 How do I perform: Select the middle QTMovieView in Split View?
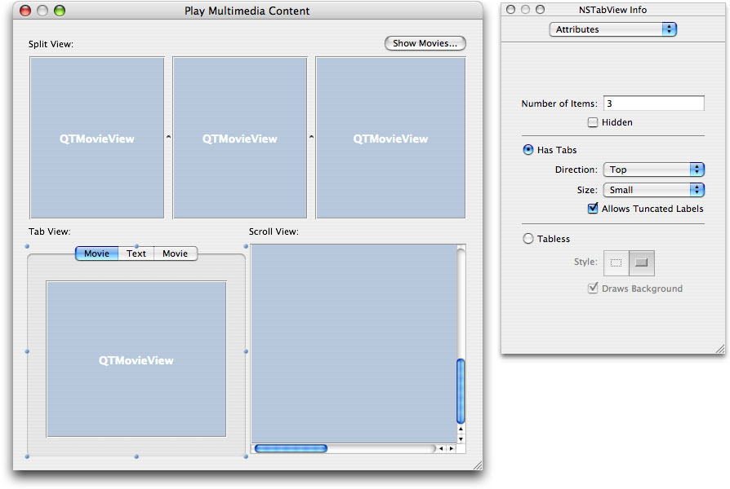[x=239, y=138]
